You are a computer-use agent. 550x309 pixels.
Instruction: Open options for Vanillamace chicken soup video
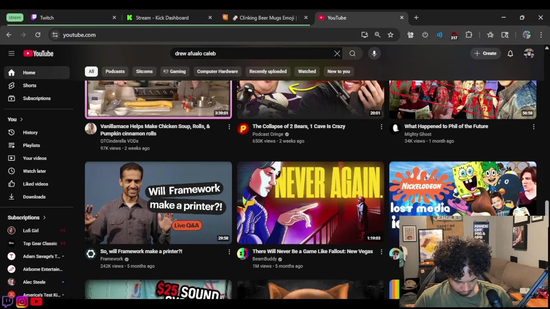click(229, 127)
